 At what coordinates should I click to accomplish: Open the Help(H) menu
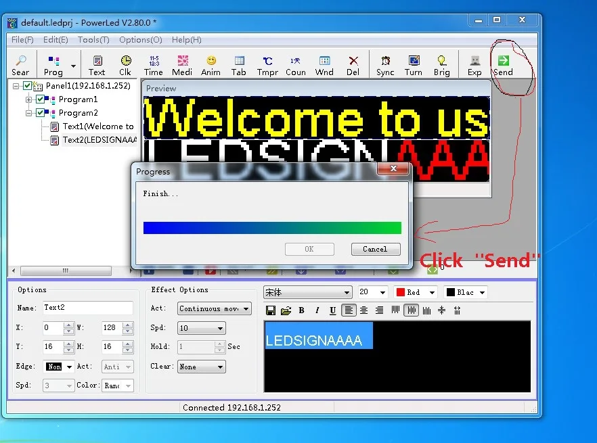187,40
